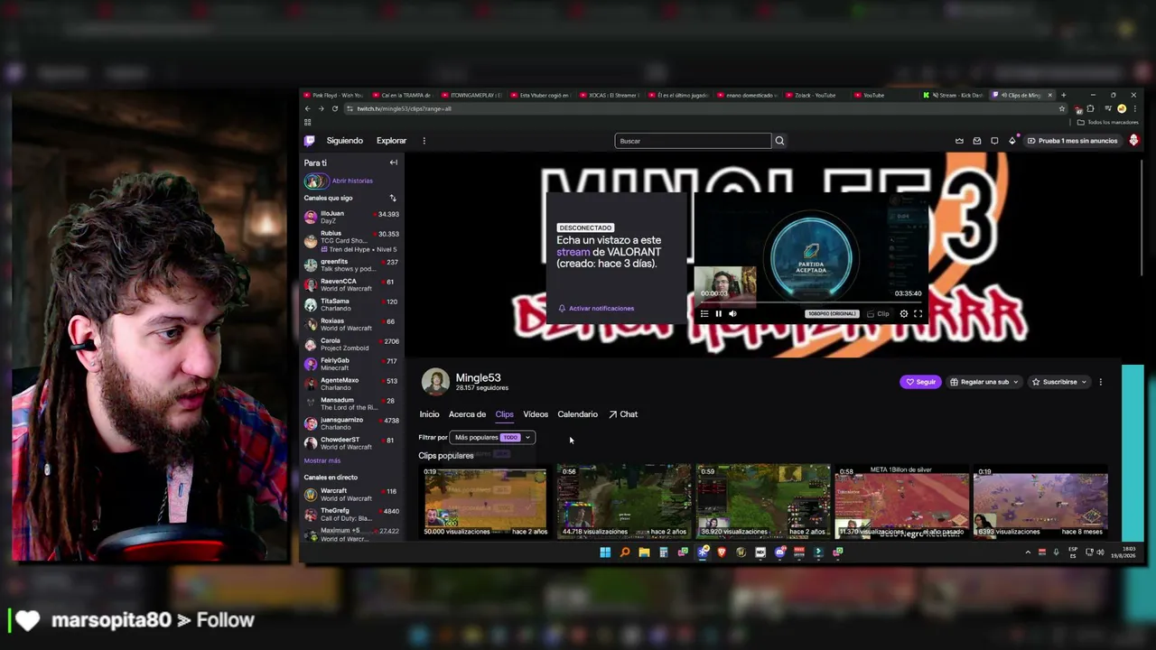This screenshot has height=650, width=1156.
Task: Click the Twitch search input field
Action: tap(694, 141)
